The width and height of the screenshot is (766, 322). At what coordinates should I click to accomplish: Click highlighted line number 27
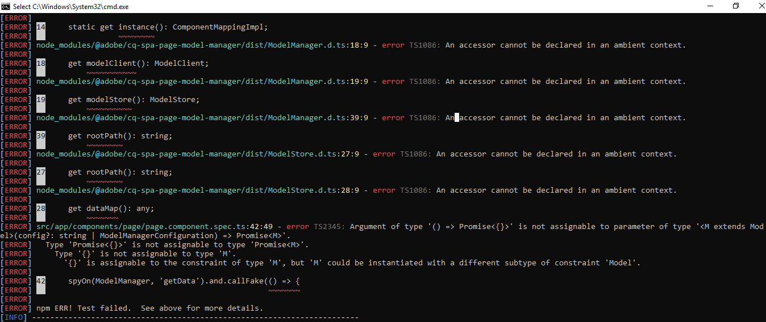point(41,172)
